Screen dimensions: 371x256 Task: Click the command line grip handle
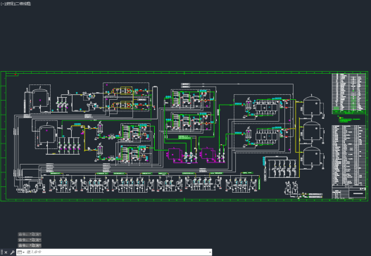(x=2, y=252)
